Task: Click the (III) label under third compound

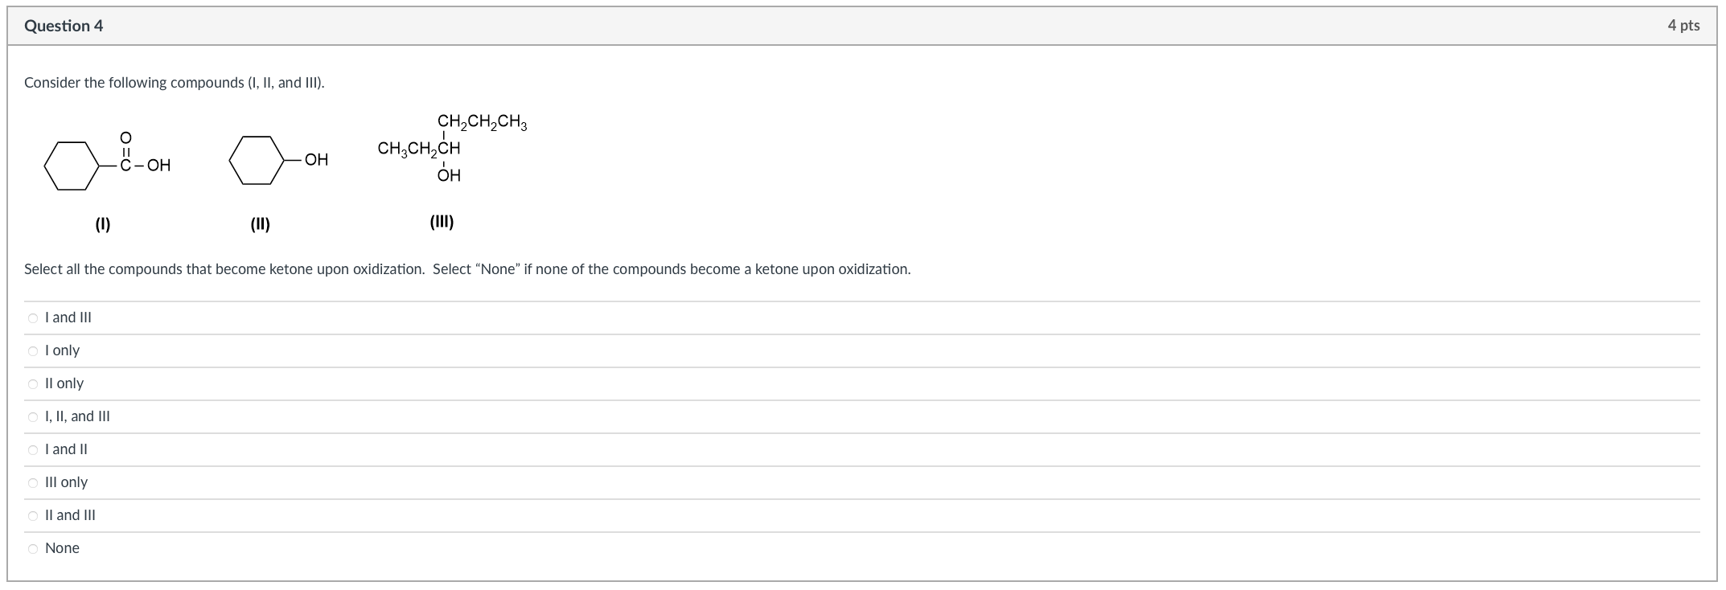Action: pyautogui.click(x=442, y=222)
